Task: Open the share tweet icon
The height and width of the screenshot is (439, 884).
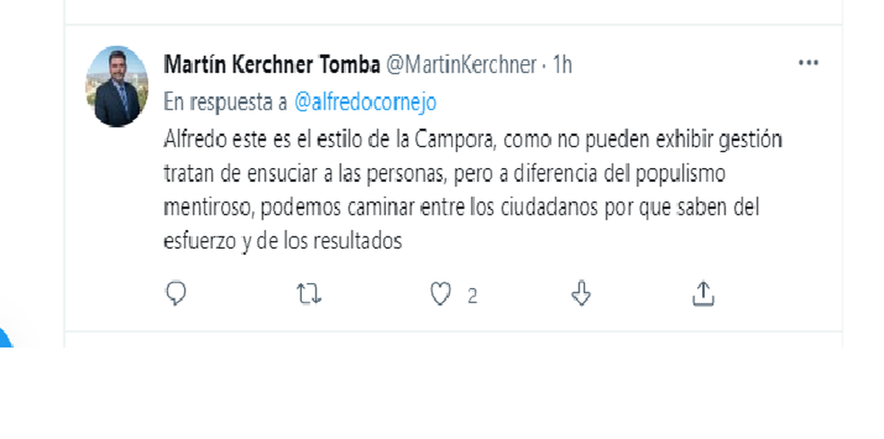Action: [x=703, y=294]
